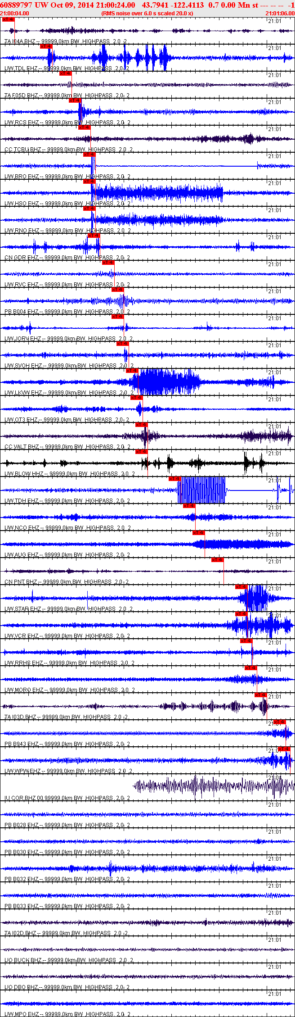Viewport: 295px width, 1017px height.
Task: Select the arrival pick flag on UW HSO trace
Action: click(x=89, y=182)
